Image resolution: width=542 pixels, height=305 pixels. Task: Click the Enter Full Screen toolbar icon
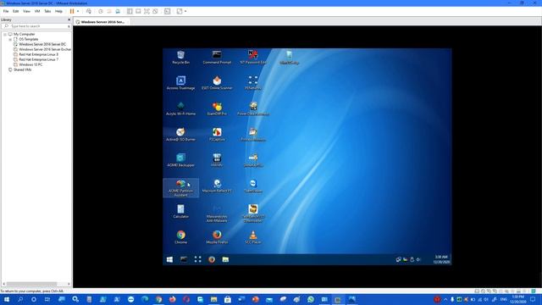coord(147,11)
